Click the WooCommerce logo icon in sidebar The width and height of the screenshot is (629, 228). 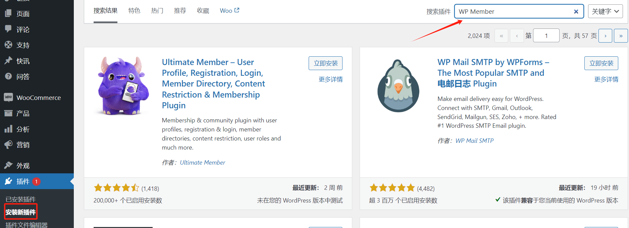pyautogui.click(x=8, y=97)
